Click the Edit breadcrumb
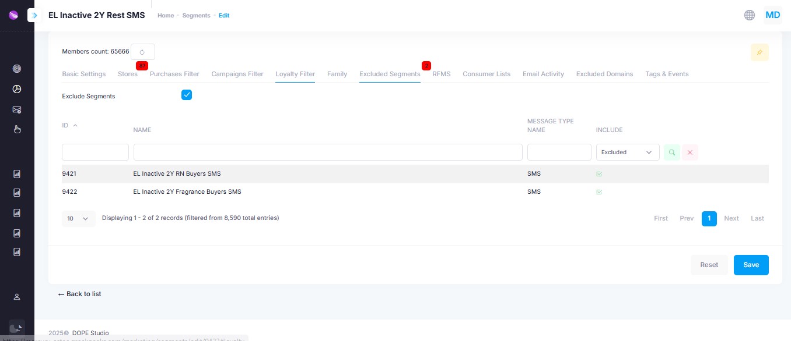The width and height of the screenshot is (791, 341). click(224, 15)
